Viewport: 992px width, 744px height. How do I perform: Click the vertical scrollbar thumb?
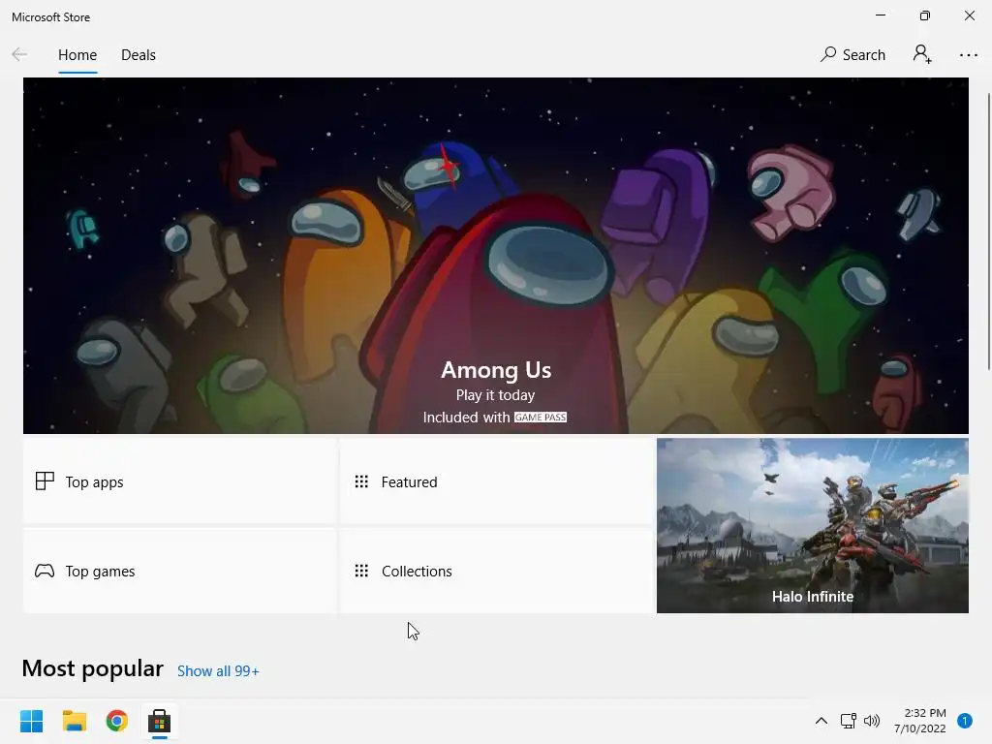click(x=989, y=231)
